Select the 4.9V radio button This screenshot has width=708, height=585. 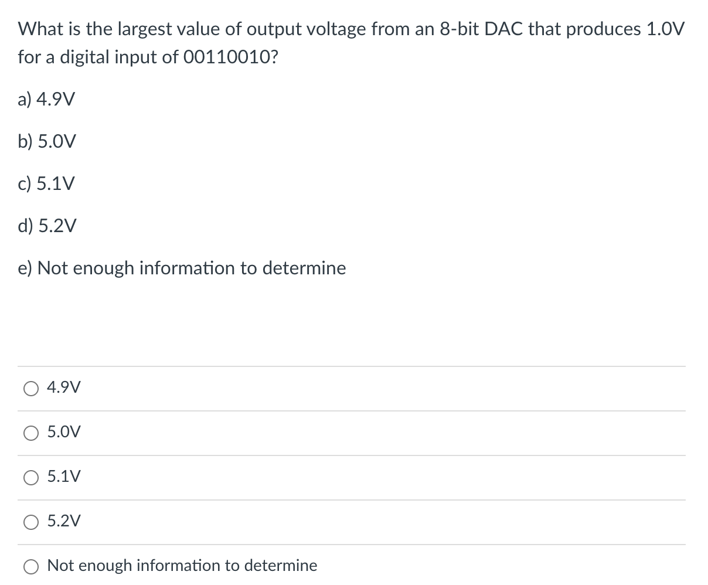point(30,388)
